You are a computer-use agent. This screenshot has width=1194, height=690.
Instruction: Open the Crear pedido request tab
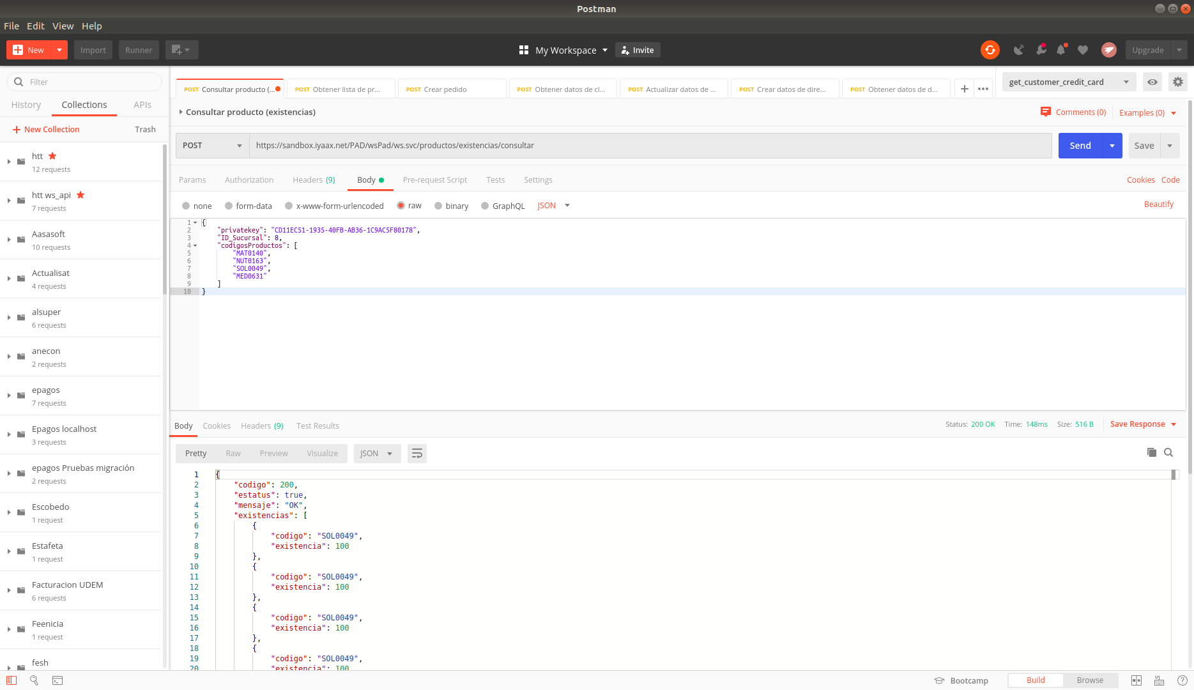pos(452,89)
